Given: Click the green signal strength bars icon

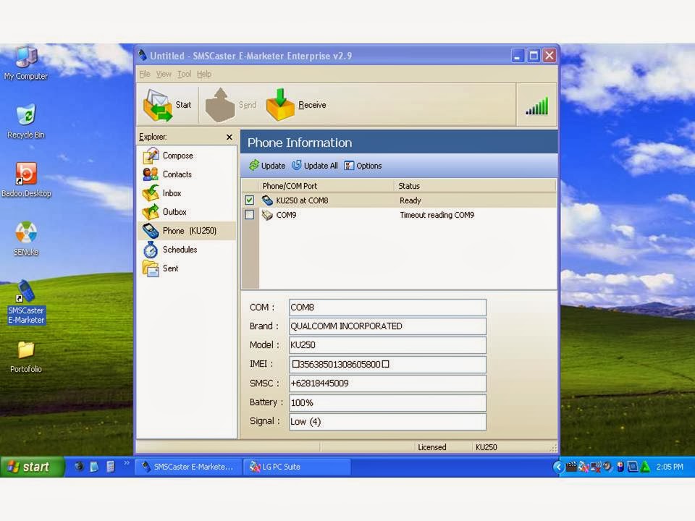Looking at the screenshot, I should tap(536, 106).
